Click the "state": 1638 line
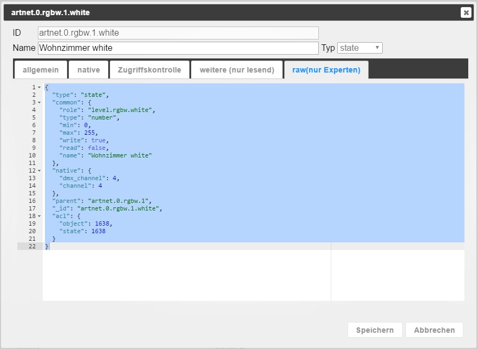478x349 pixels. point(83,232)
